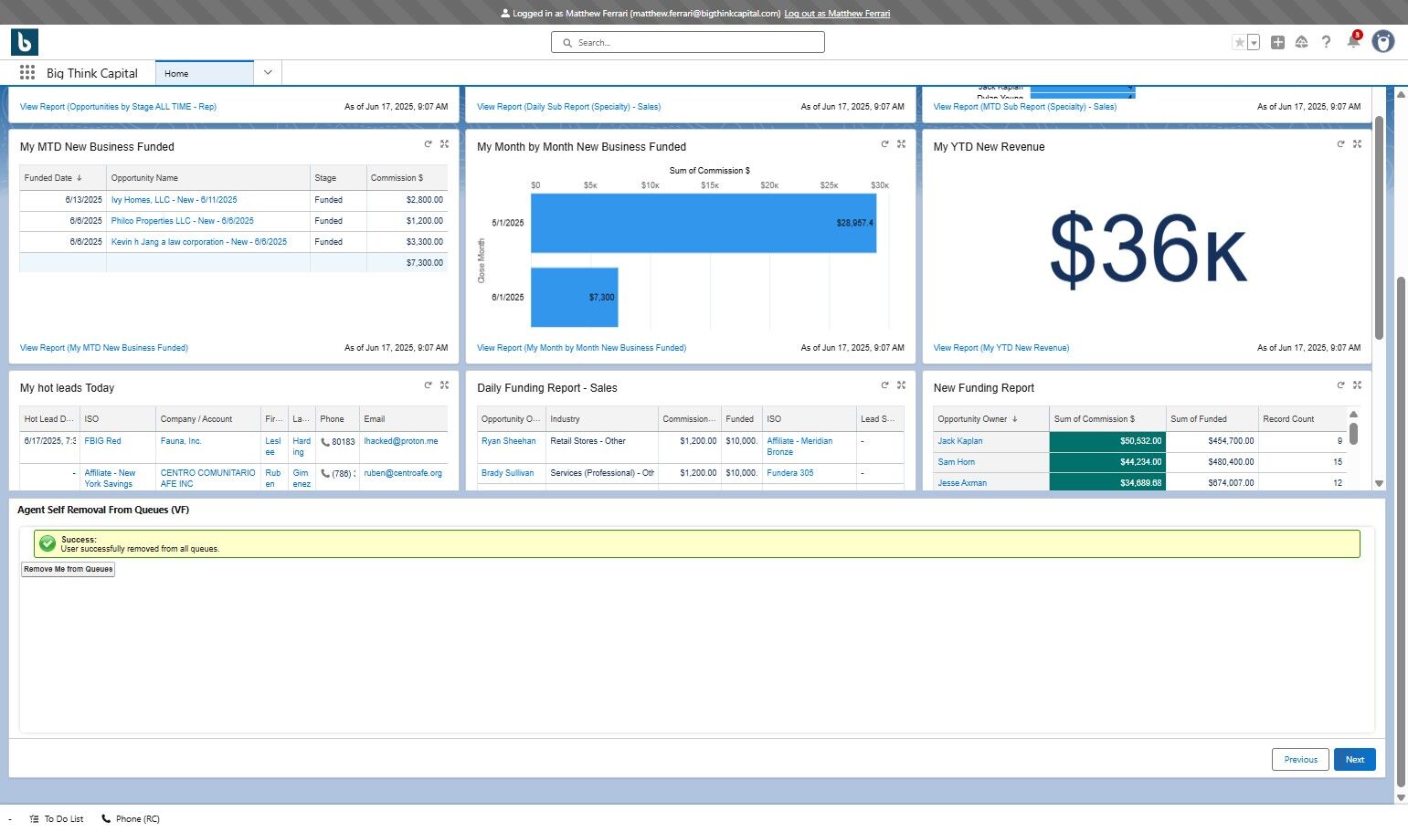The image size is (1408, 832).
Task: Expand My YTD New Revenue widget
Action: (x=1357, y=144)
